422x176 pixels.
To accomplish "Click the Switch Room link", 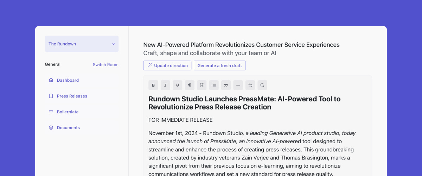I will (x=105, y=65).
